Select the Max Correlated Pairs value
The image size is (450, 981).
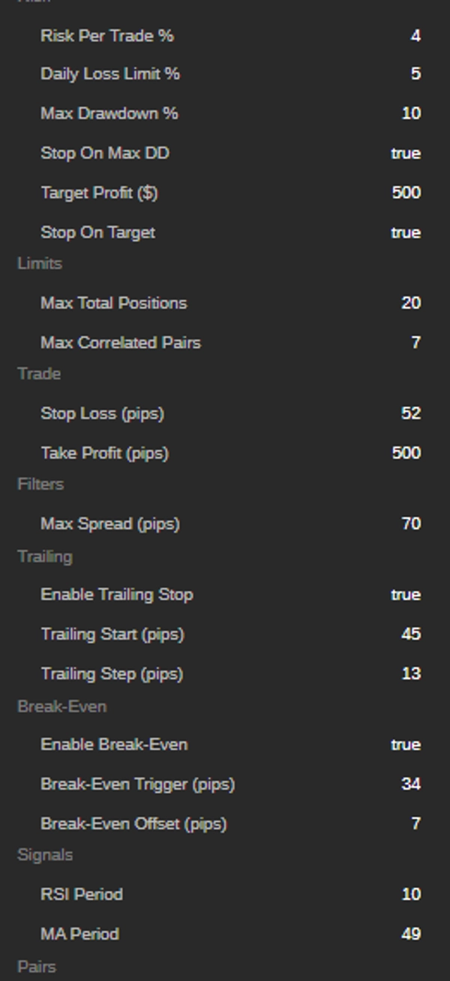pyautogui.click(x=415, y=343)
